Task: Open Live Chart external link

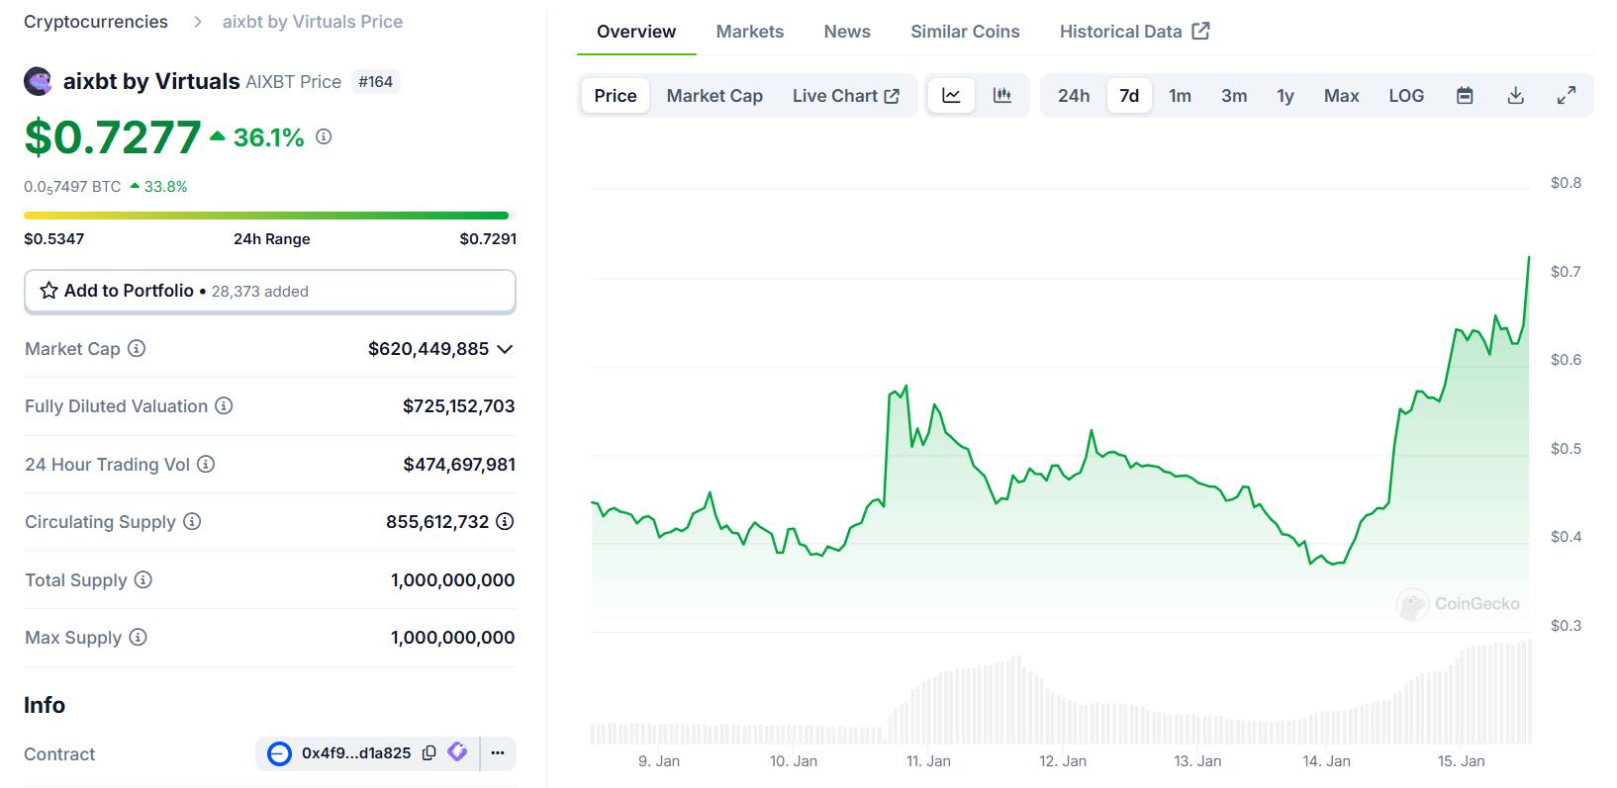Action: click(846, 96)
